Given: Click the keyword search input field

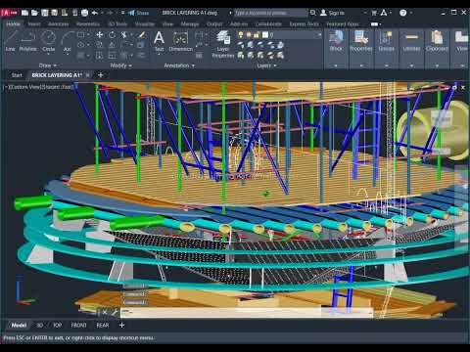Looking at the screenshot, I should (270, 13).
